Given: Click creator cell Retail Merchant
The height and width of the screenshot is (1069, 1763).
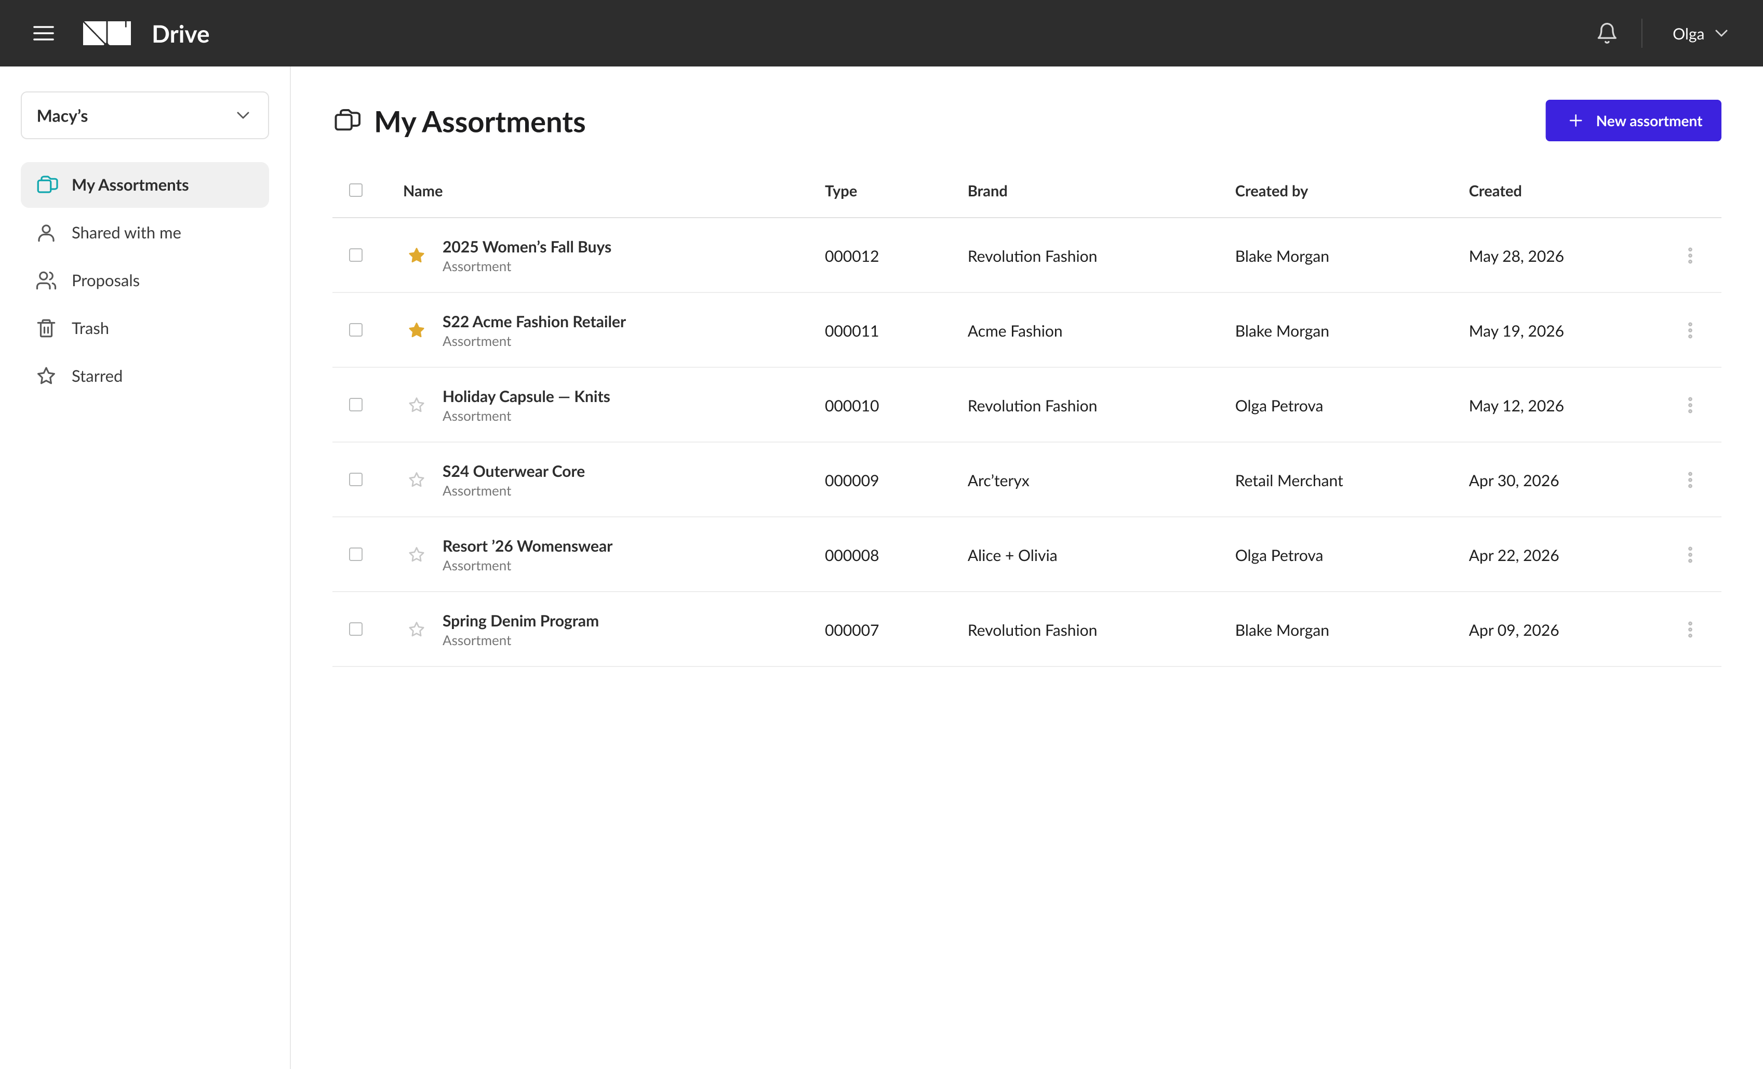Looking at the screenshot, I should coord(1289,481).
